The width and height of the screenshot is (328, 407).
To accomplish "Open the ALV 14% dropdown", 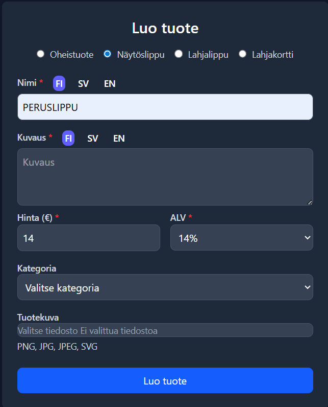I will [241, 238].
